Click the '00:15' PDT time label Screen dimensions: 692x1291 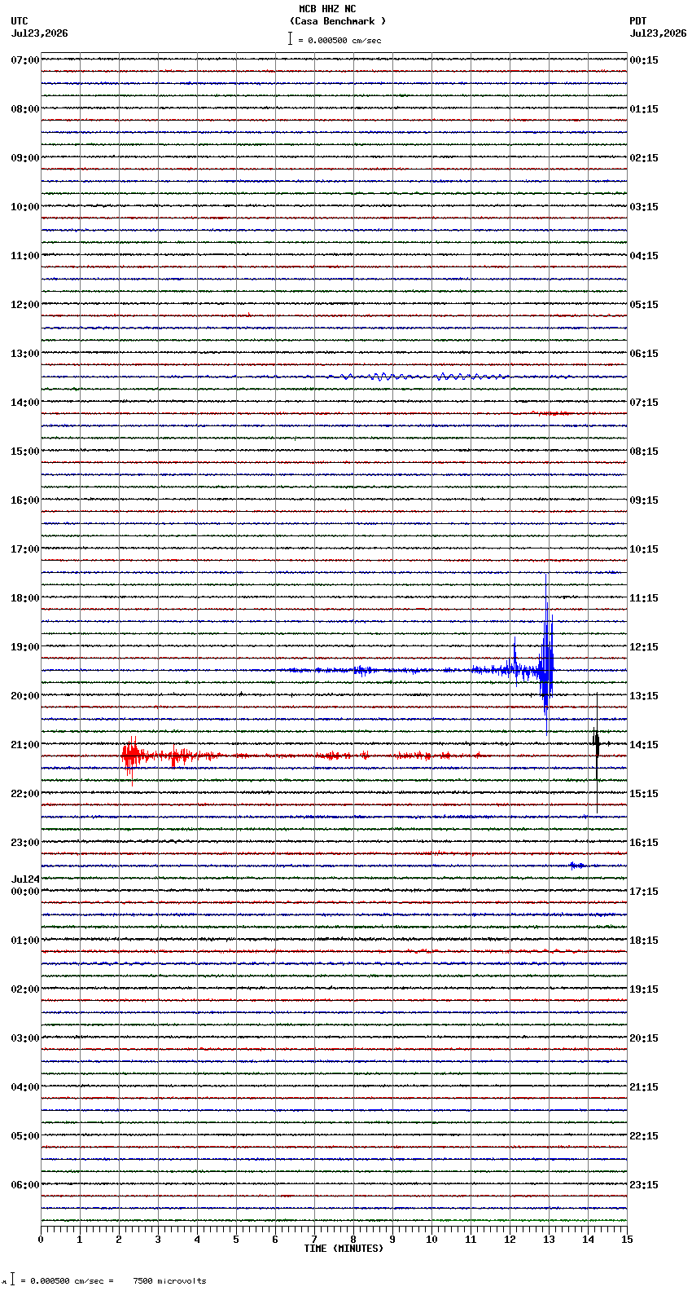click(x=644, y=60)
